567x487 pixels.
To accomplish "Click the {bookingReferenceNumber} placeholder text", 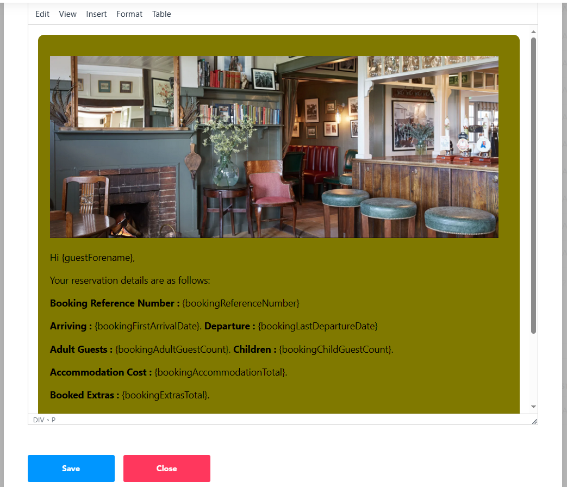I will tap(241, 303).
